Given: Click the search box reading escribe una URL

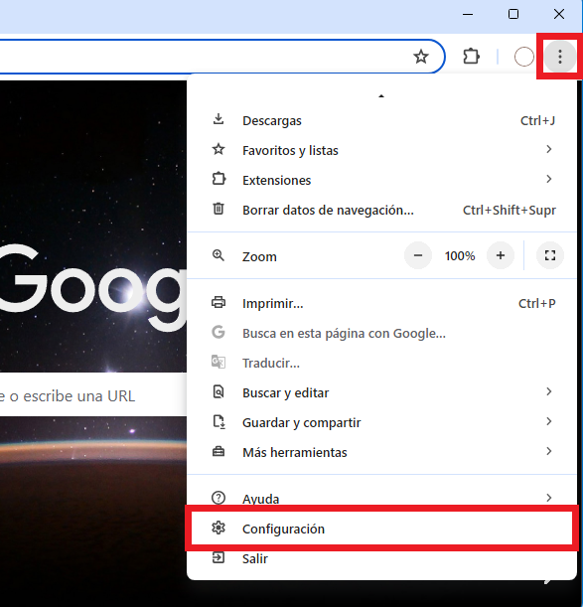Looking at the screenshot, I should click(93, 395).
